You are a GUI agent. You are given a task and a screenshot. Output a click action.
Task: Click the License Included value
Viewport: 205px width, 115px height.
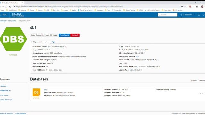point(135,70)
